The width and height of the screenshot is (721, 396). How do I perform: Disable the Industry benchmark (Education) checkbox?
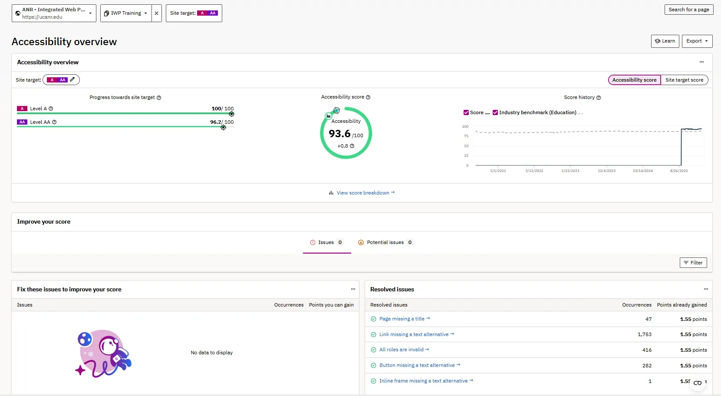point(495,112)
